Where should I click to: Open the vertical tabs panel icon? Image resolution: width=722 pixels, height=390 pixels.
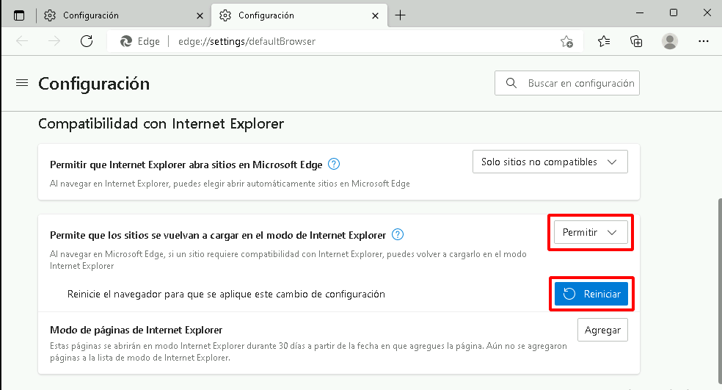pyautogui.click(x=19, y=15)
